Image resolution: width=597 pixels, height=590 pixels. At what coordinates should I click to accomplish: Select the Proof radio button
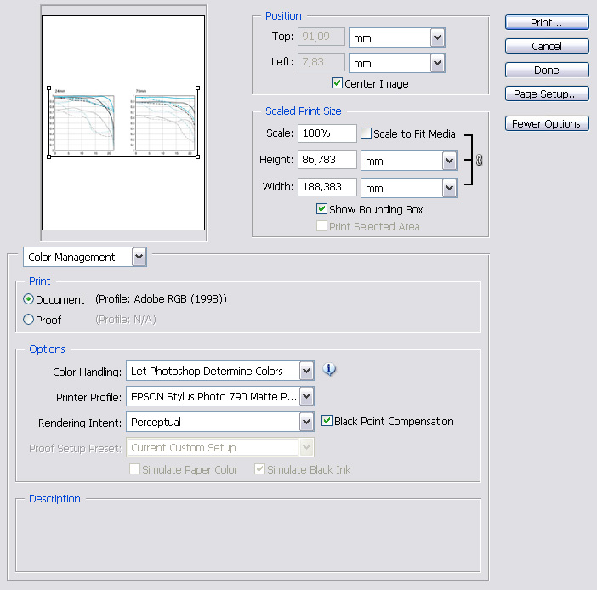29,320
